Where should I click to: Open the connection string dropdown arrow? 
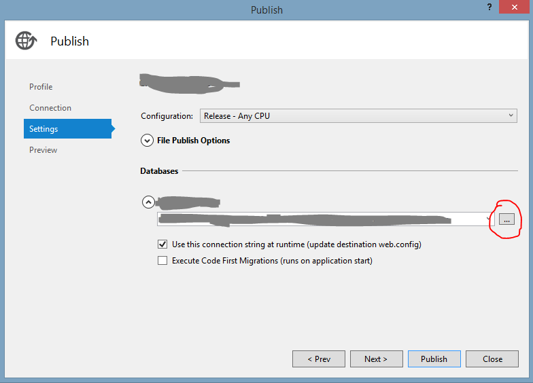(x=489, y=219)
